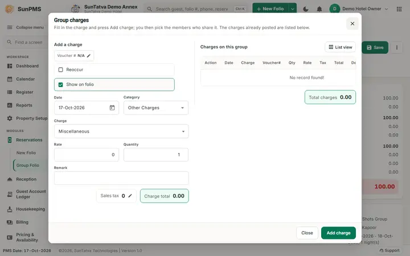This screenshot has height=256, width=410.
Task: Open the Charge dropdown Miscellaneous
Action: point(121,131)
